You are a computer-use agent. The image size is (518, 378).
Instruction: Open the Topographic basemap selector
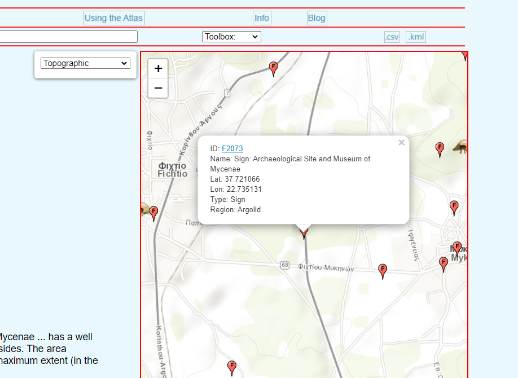coord(85,63)
